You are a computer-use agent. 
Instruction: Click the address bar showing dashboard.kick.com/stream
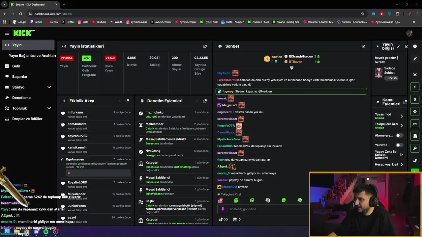pos(53,14)
